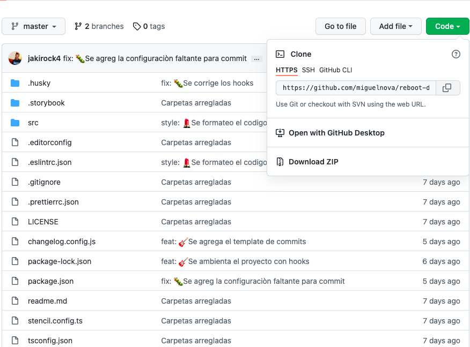Click the readme.md file icon
This screenshot has height=347, width=470.
point(15,301)
